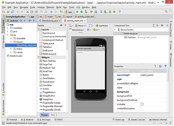Screen dimensions: 174x126
Task: Click the Component Tree expand all icon
Action: coord(154,25)
